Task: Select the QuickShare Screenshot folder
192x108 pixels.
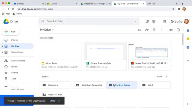Action: pos(88,85)
